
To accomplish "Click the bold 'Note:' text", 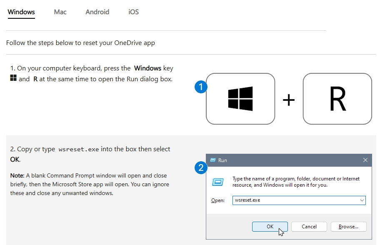I will (17, 175).
